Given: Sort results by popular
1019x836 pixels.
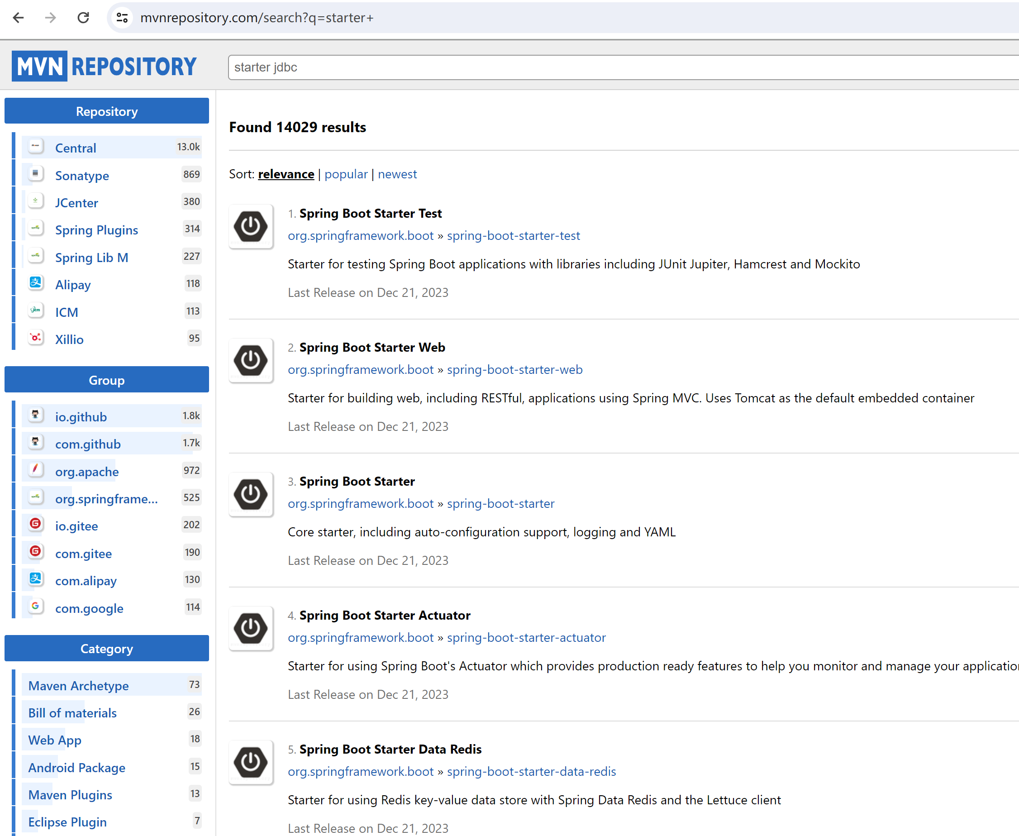Looking at the screenshot, I should coord(346,174).
